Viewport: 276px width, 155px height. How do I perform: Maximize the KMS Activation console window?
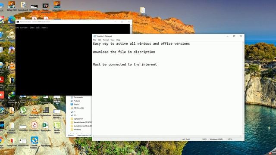(122, 22)
